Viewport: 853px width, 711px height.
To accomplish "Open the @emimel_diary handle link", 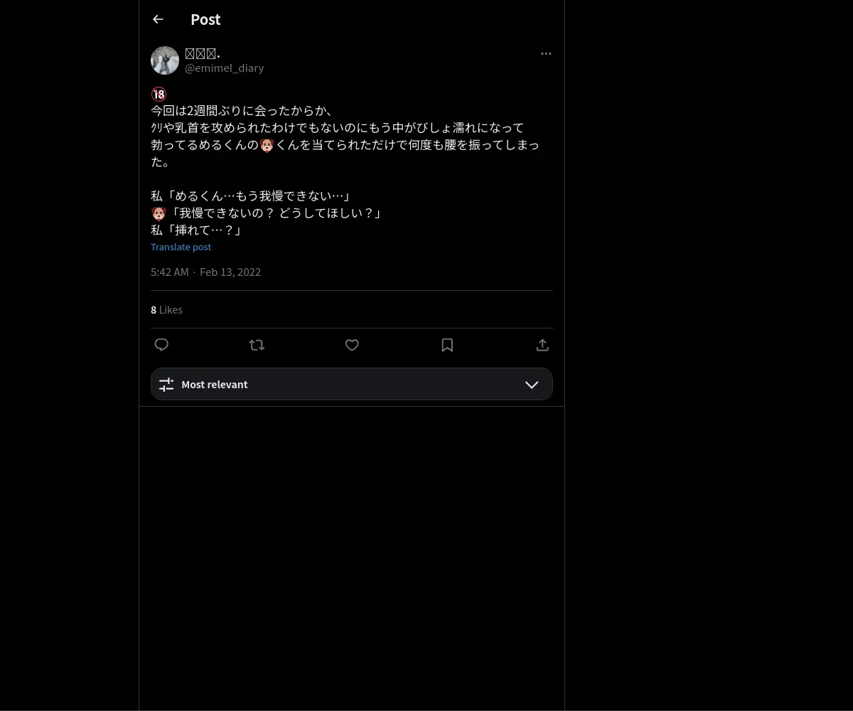I will (225, 68).
